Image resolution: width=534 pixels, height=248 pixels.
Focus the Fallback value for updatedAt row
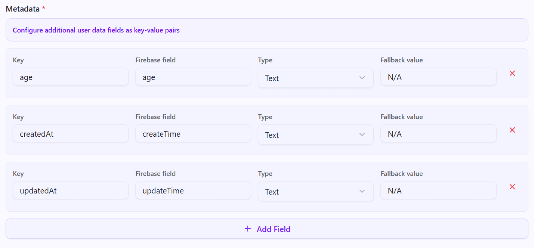[x=438, y=191]
